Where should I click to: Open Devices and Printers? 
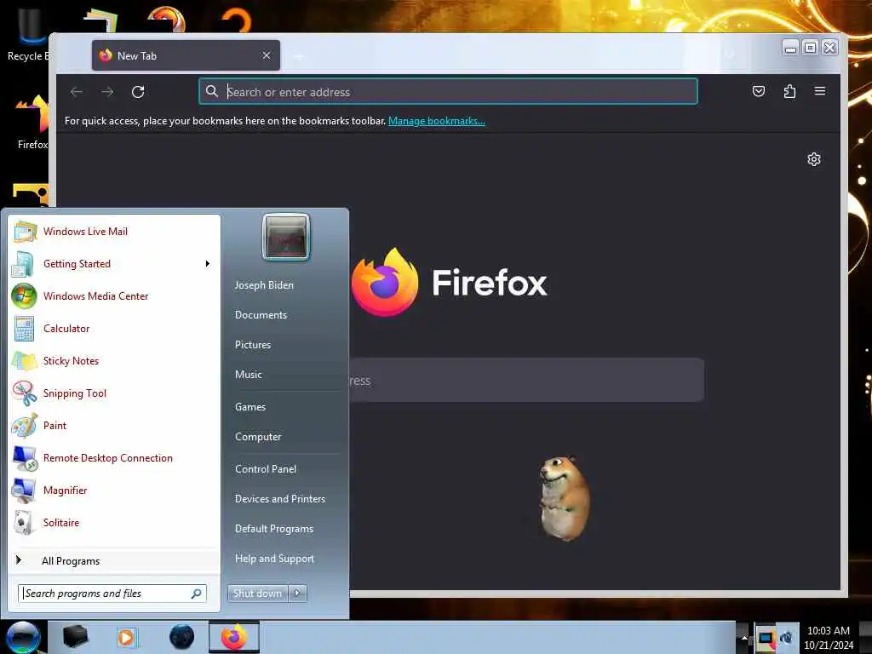(x=280, y=499)
